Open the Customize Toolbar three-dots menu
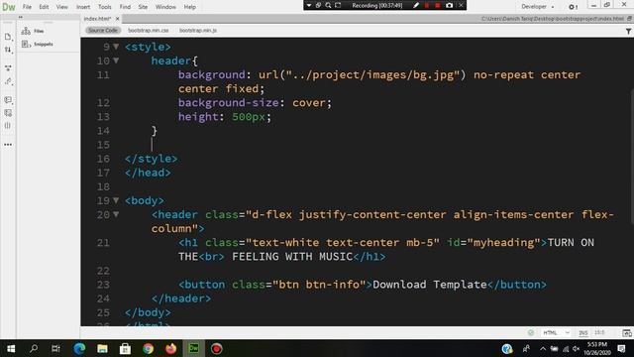Viewport: 634px width, 357px height. pyautogui.click(x=8, y=145)
